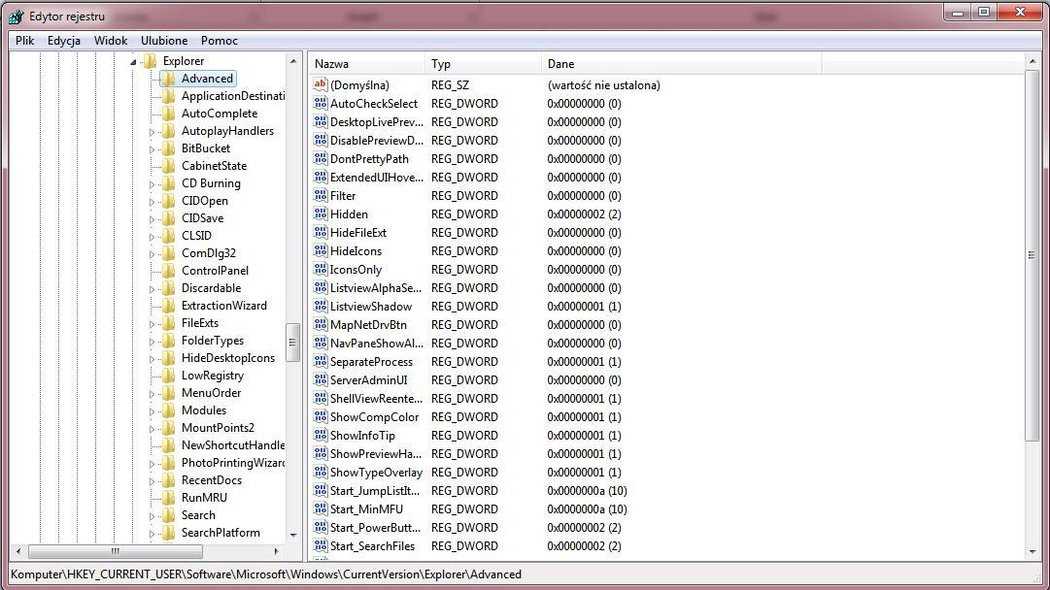Open the Pomoc menu

(219, 40)
